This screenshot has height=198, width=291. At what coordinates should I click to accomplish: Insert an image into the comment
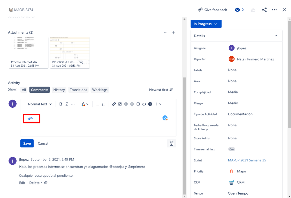pyautogui.click(x=120, y=104)
